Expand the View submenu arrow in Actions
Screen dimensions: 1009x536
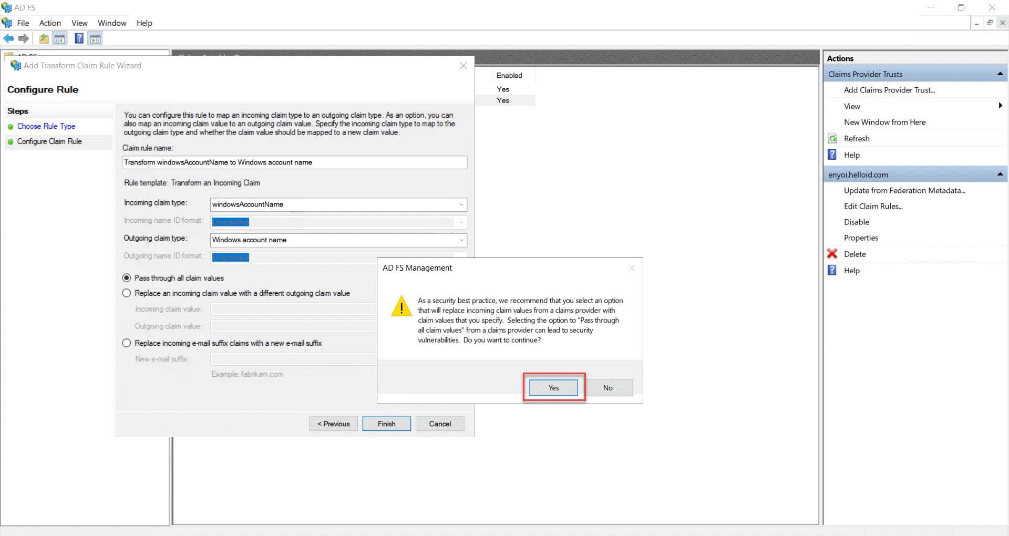1000,106
